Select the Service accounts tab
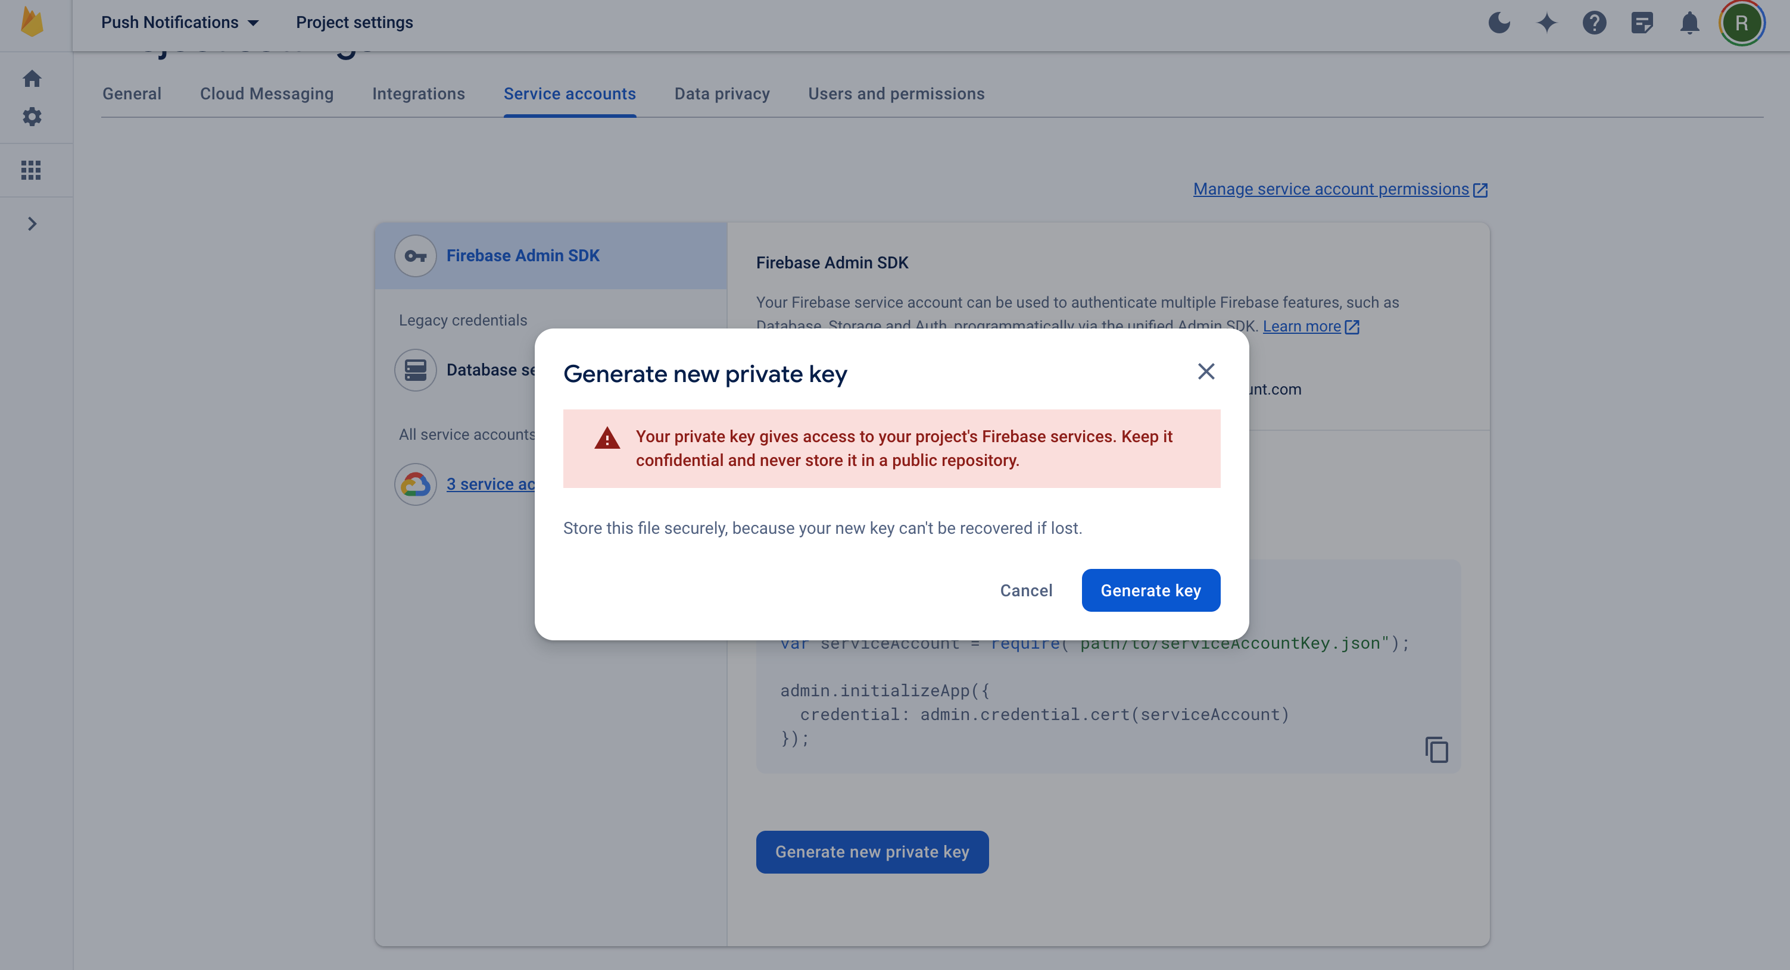Viewport: 1790px width, 970px height. click(570, 94)
